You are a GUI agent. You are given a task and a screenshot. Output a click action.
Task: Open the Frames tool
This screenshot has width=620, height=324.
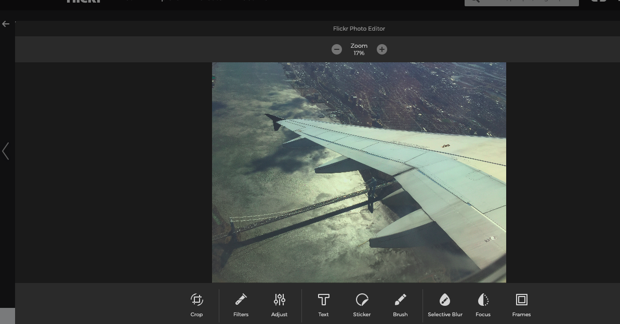[521, 305]
